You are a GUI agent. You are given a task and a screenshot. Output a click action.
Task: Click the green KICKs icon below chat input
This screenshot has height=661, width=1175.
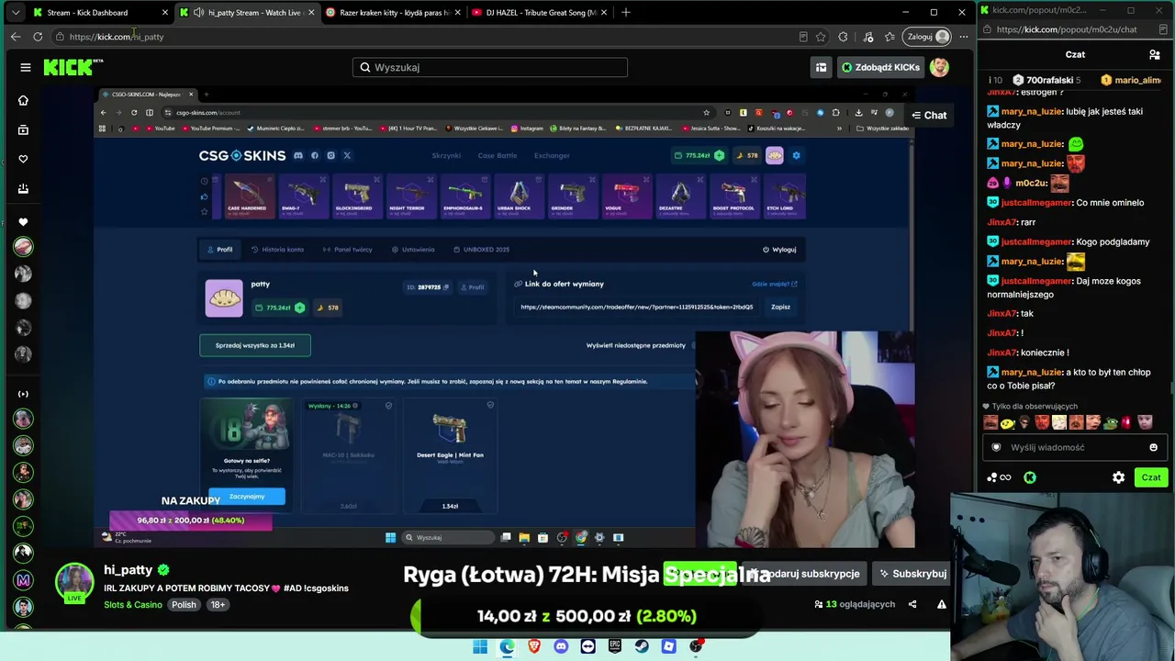1030,477
